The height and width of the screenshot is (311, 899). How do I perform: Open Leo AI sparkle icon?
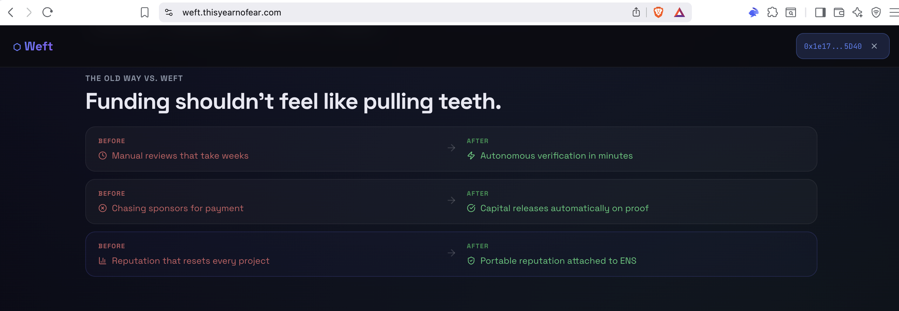tap(858, 13)
